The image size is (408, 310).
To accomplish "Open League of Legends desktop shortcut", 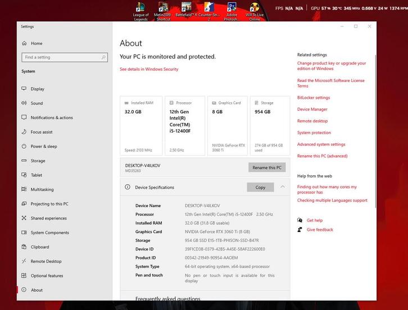I will click(140, 11).
